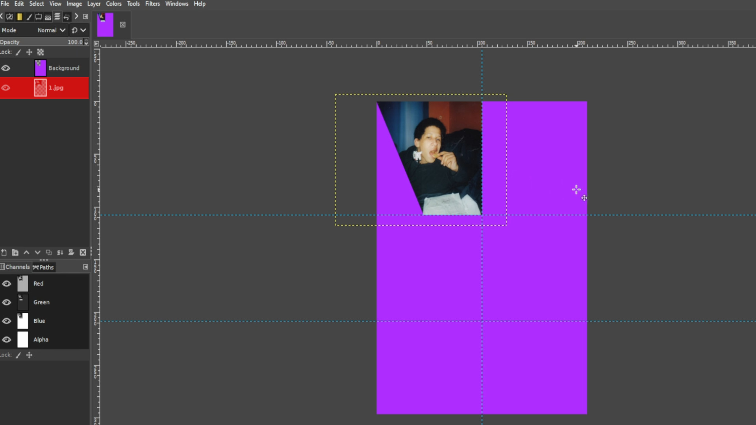Open the Edit menu
Image resolution: width=756 pixels, height=425 pixels.
[x=19, y=4]
